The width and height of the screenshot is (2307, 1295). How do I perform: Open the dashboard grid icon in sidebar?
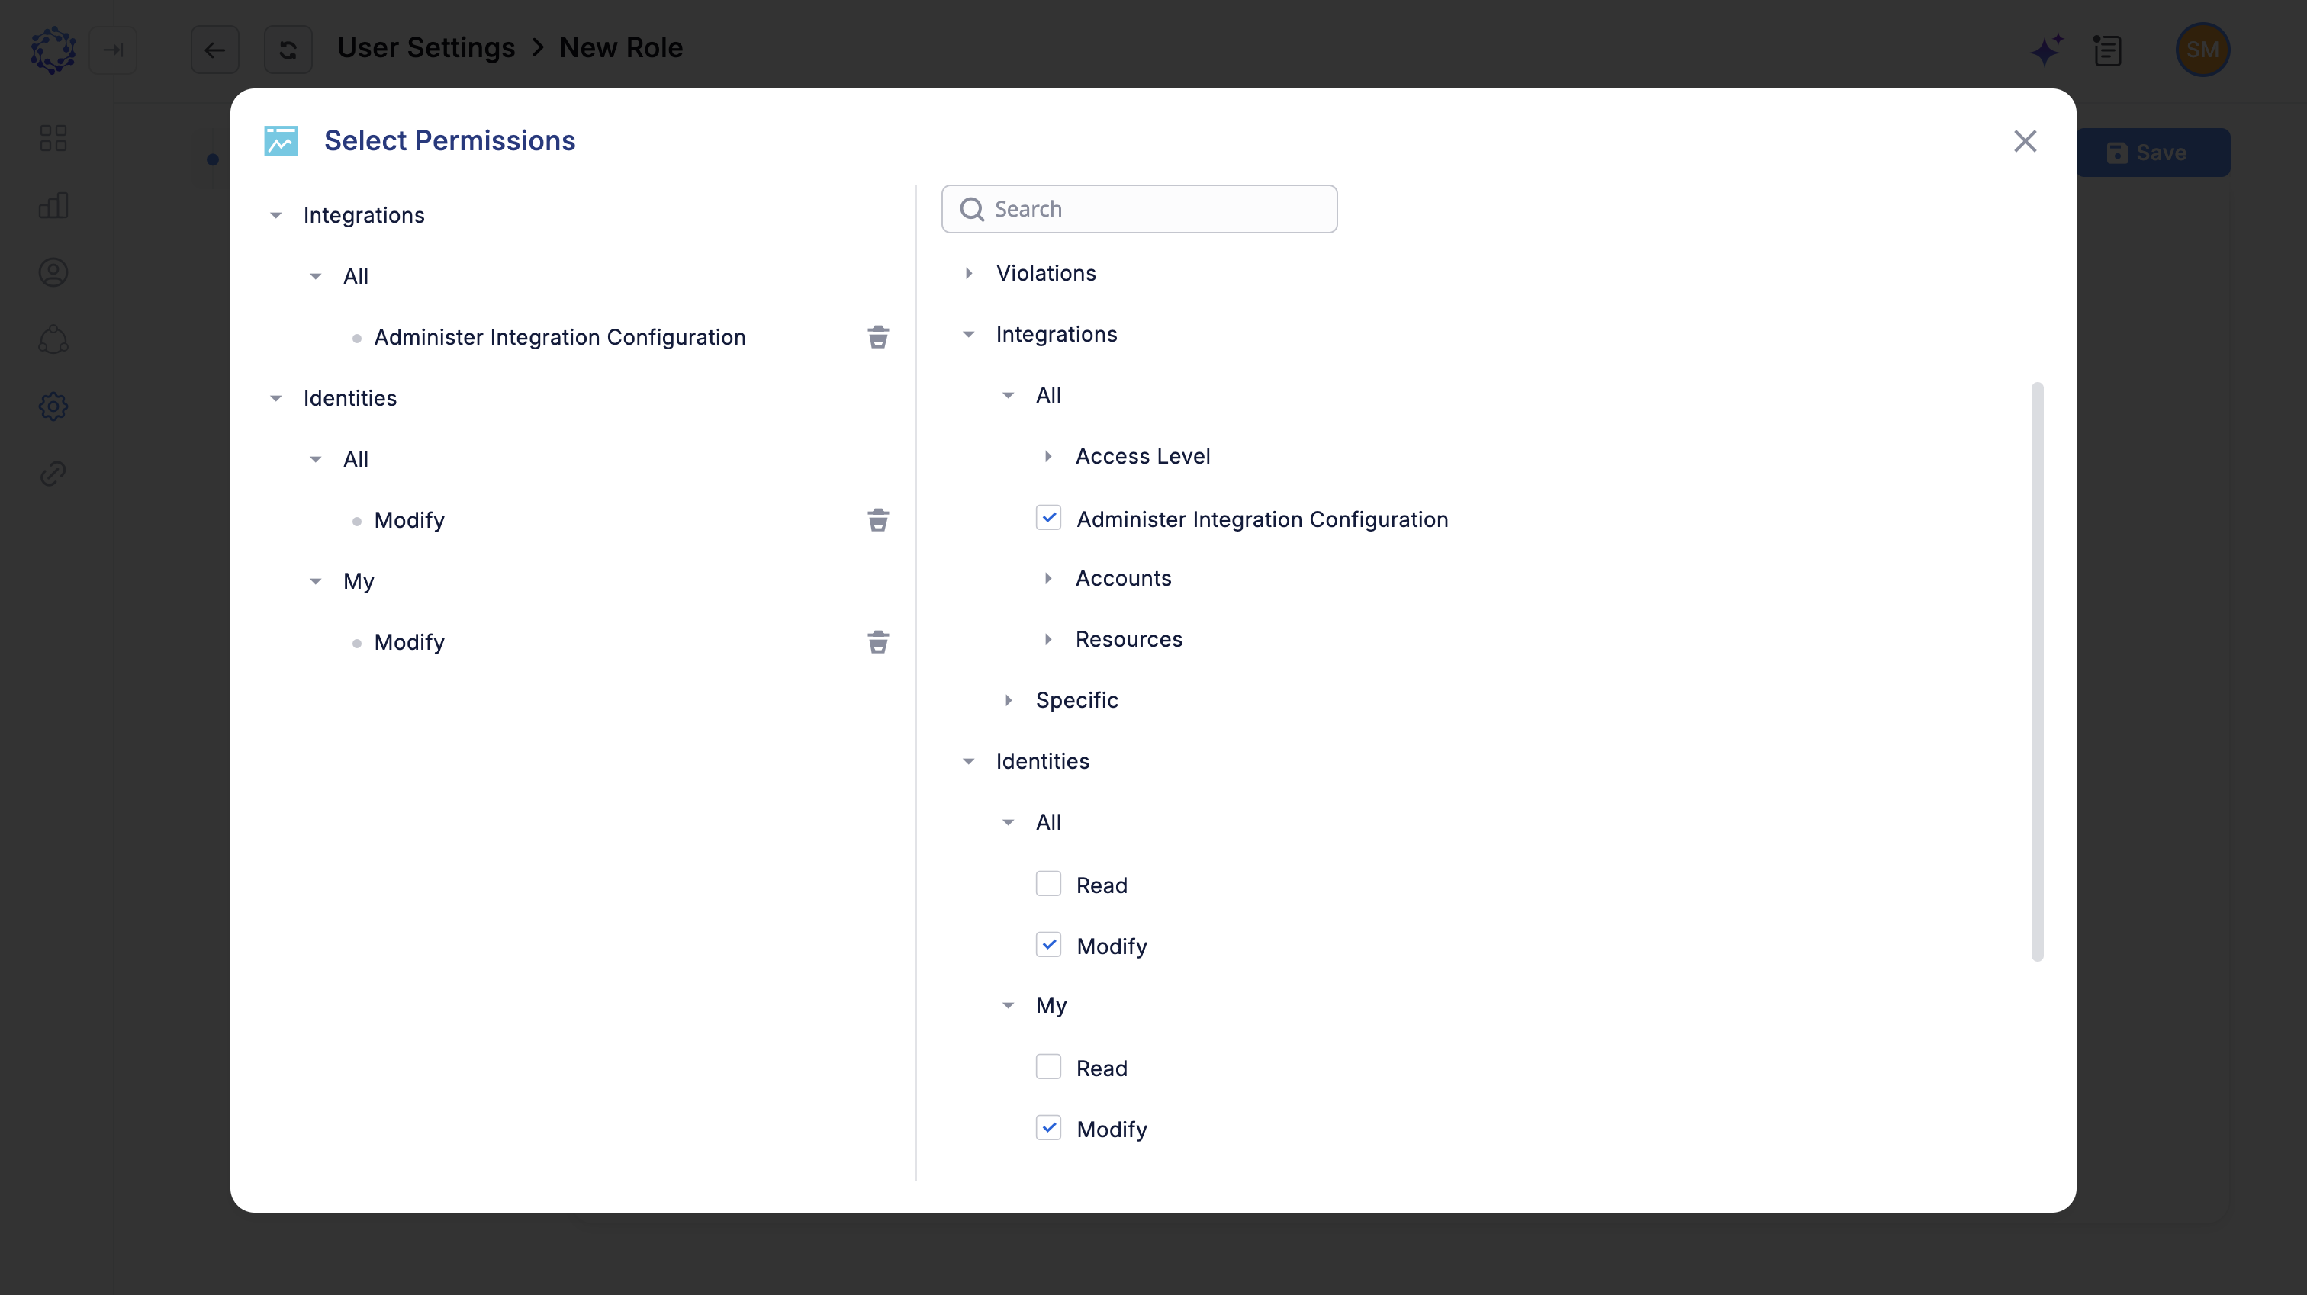[53, 138]
